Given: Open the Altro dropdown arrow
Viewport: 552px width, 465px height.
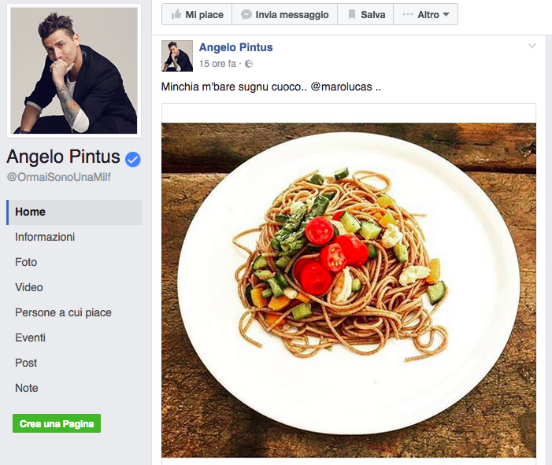Looking at the screenshot, I should [x=446, y=15].
